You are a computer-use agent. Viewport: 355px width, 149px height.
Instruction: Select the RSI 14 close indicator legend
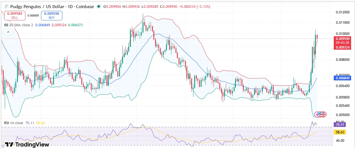13,123
